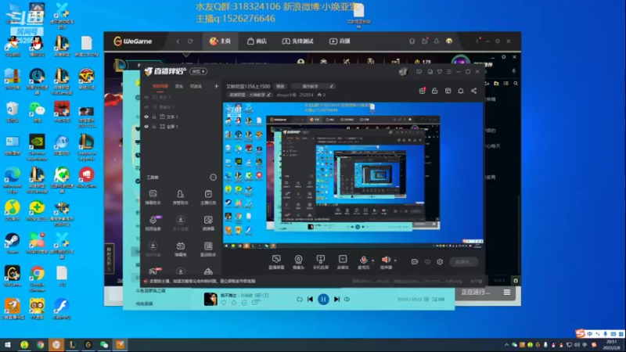Viewport: 626px width, 352px height.
Task: Toggle visibility of the 全屏 1 layer
Action: point(146,127)
